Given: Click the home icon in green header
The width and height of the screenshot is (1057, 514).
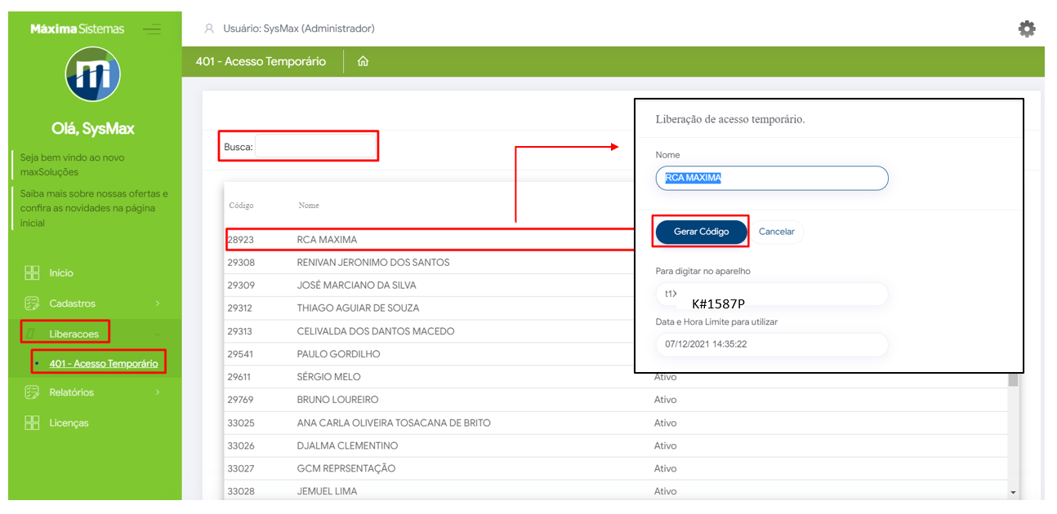Looking at the screenshot, I should click(363, 61).
